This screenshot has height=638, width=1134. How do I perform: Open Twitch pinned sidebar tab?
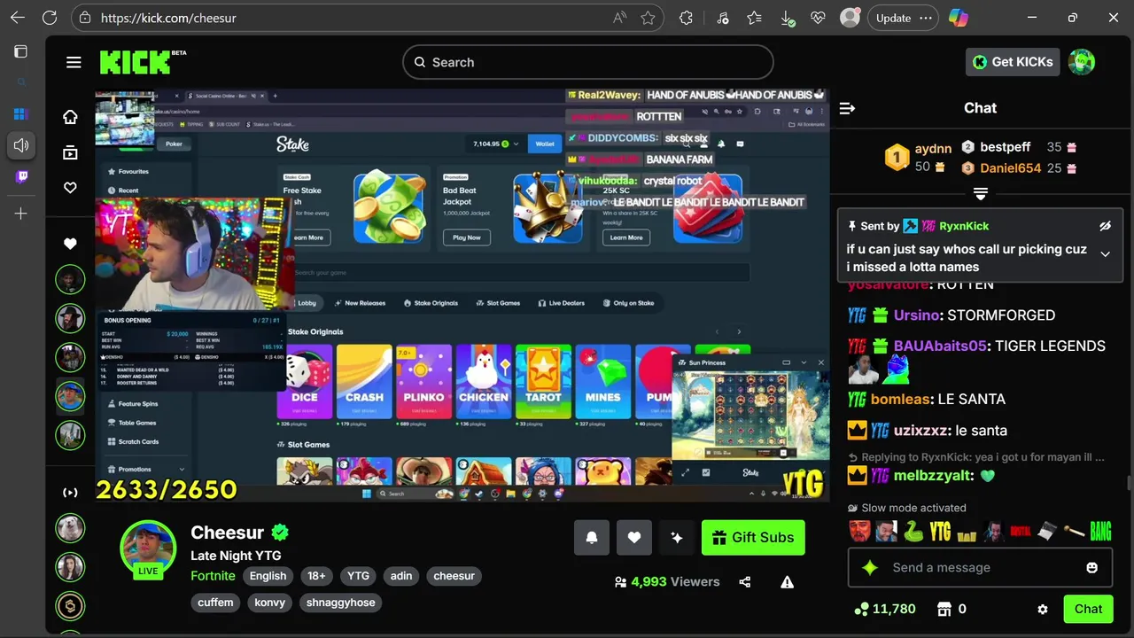coord(21,176)
